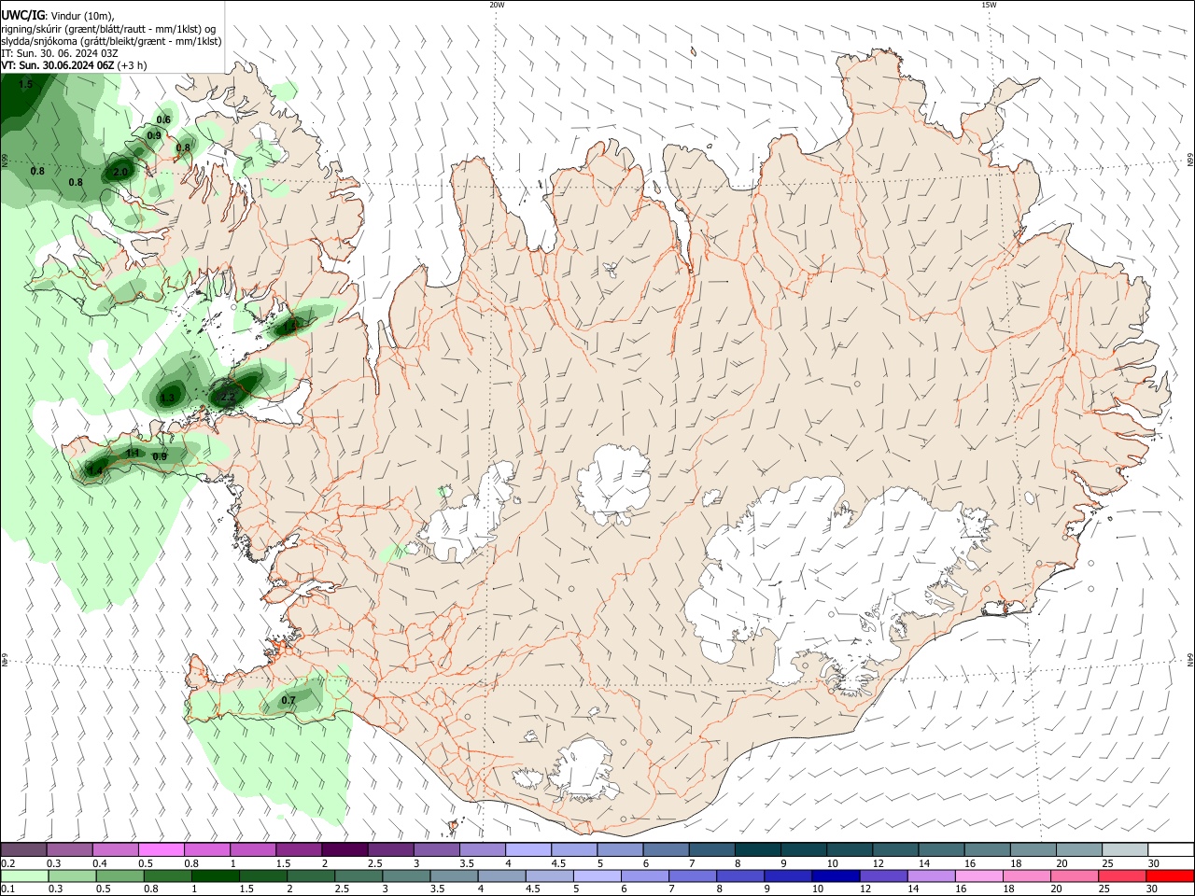1195x896 pixels.
Task: Click the 15W longitude label
Action: pyautogui.click(x=990, y=5)
